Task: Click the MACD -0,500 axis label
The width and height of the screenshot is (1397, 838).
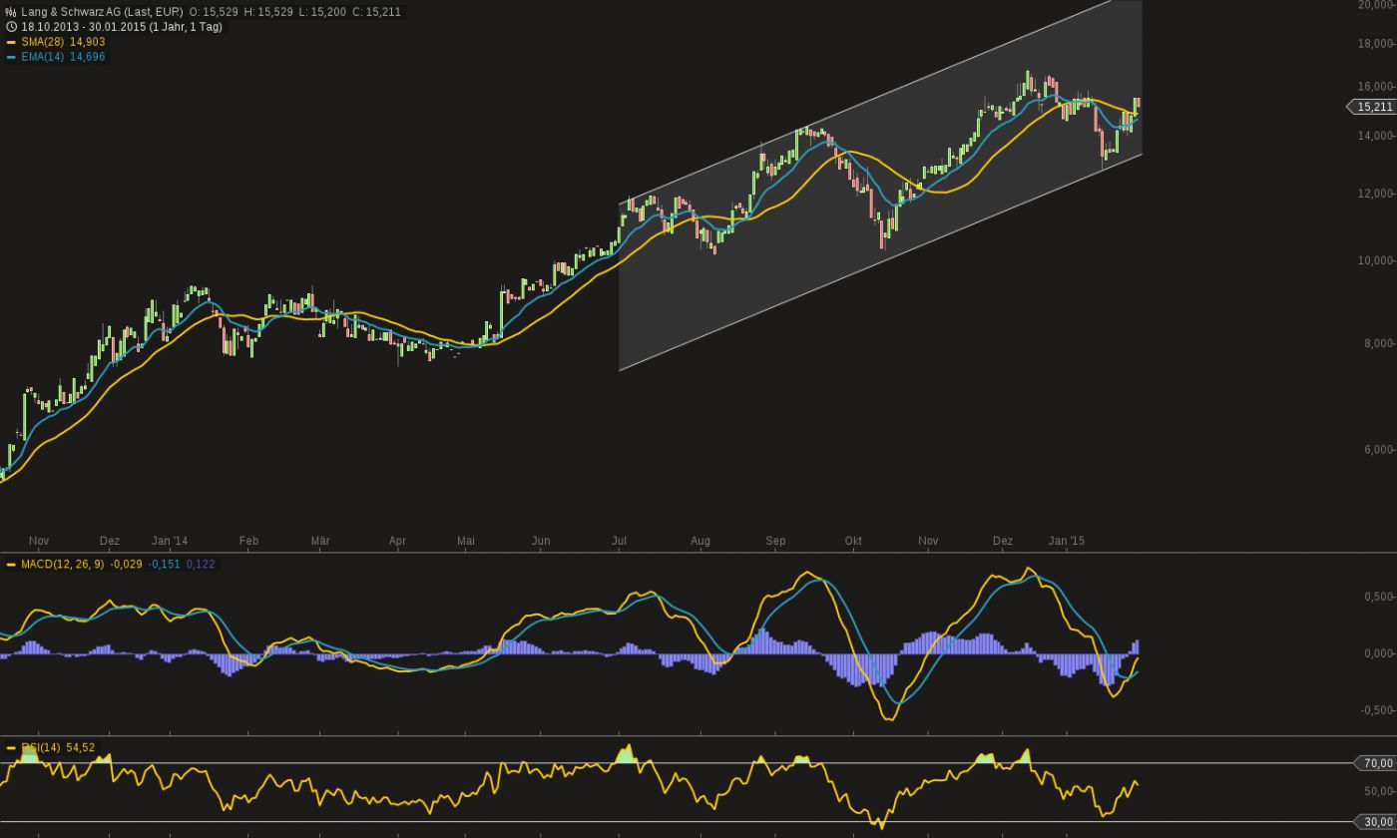Action: pos(1375,710)
